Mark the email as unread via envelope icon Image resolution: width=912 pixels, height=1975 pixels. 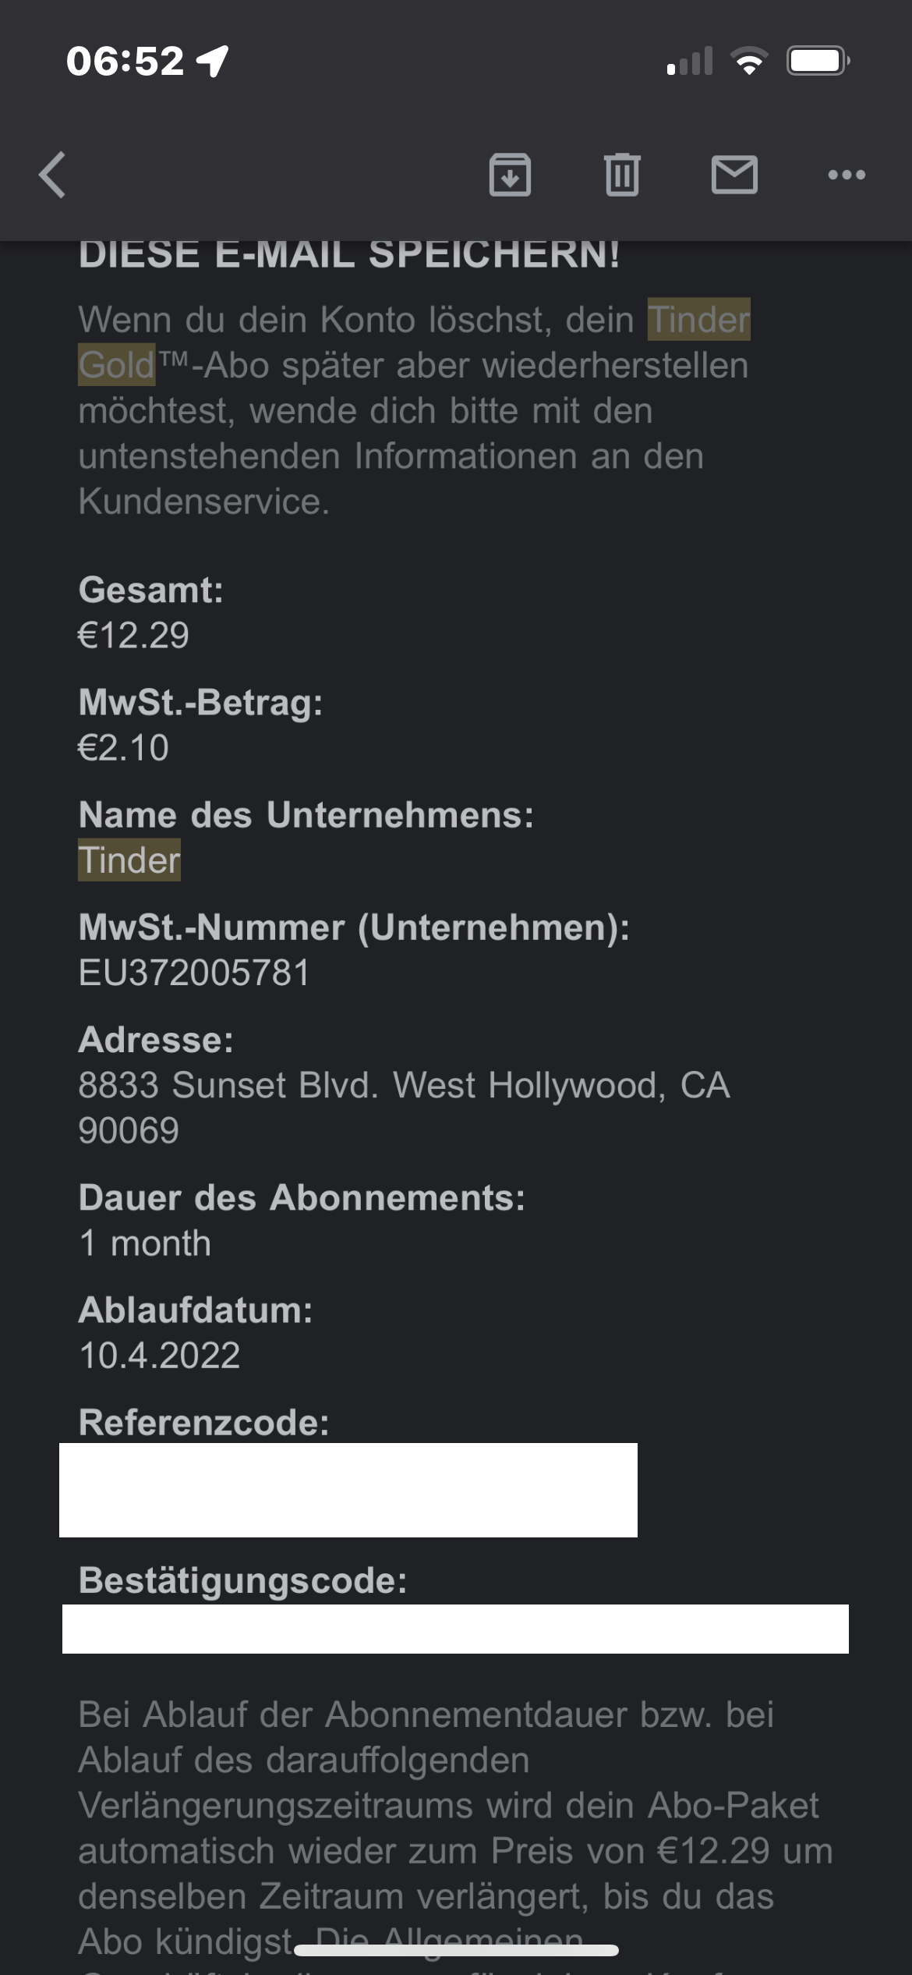coord(734,175)
